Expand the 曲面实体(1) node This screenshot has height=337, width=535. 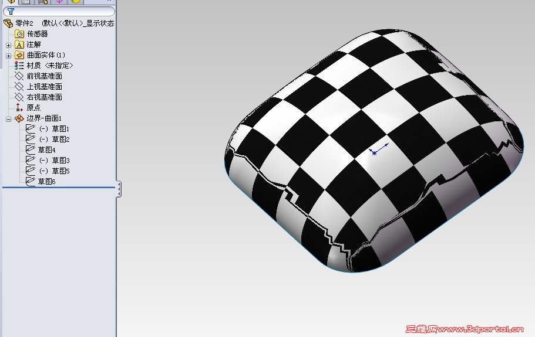[9, 56]
